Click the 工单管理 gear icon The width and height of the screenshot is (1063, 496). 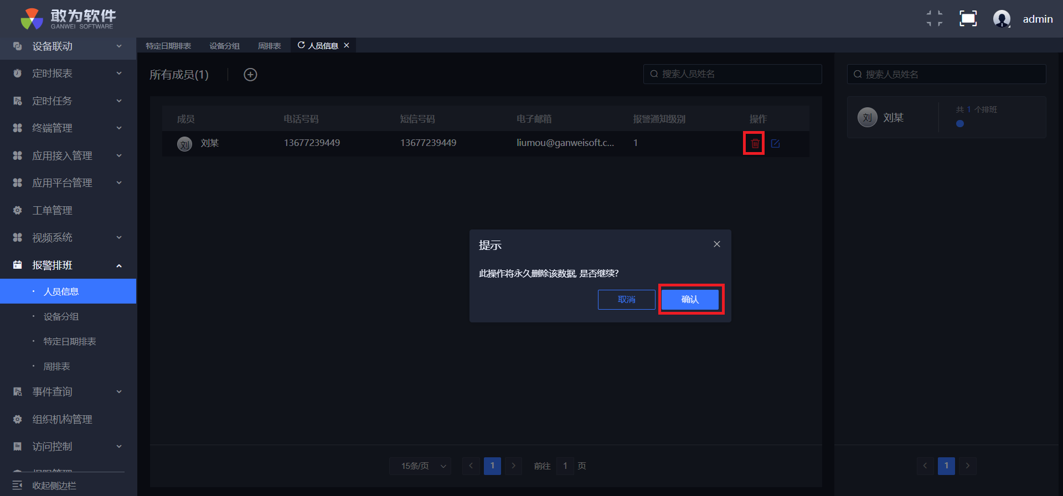[x=17, y=211]
